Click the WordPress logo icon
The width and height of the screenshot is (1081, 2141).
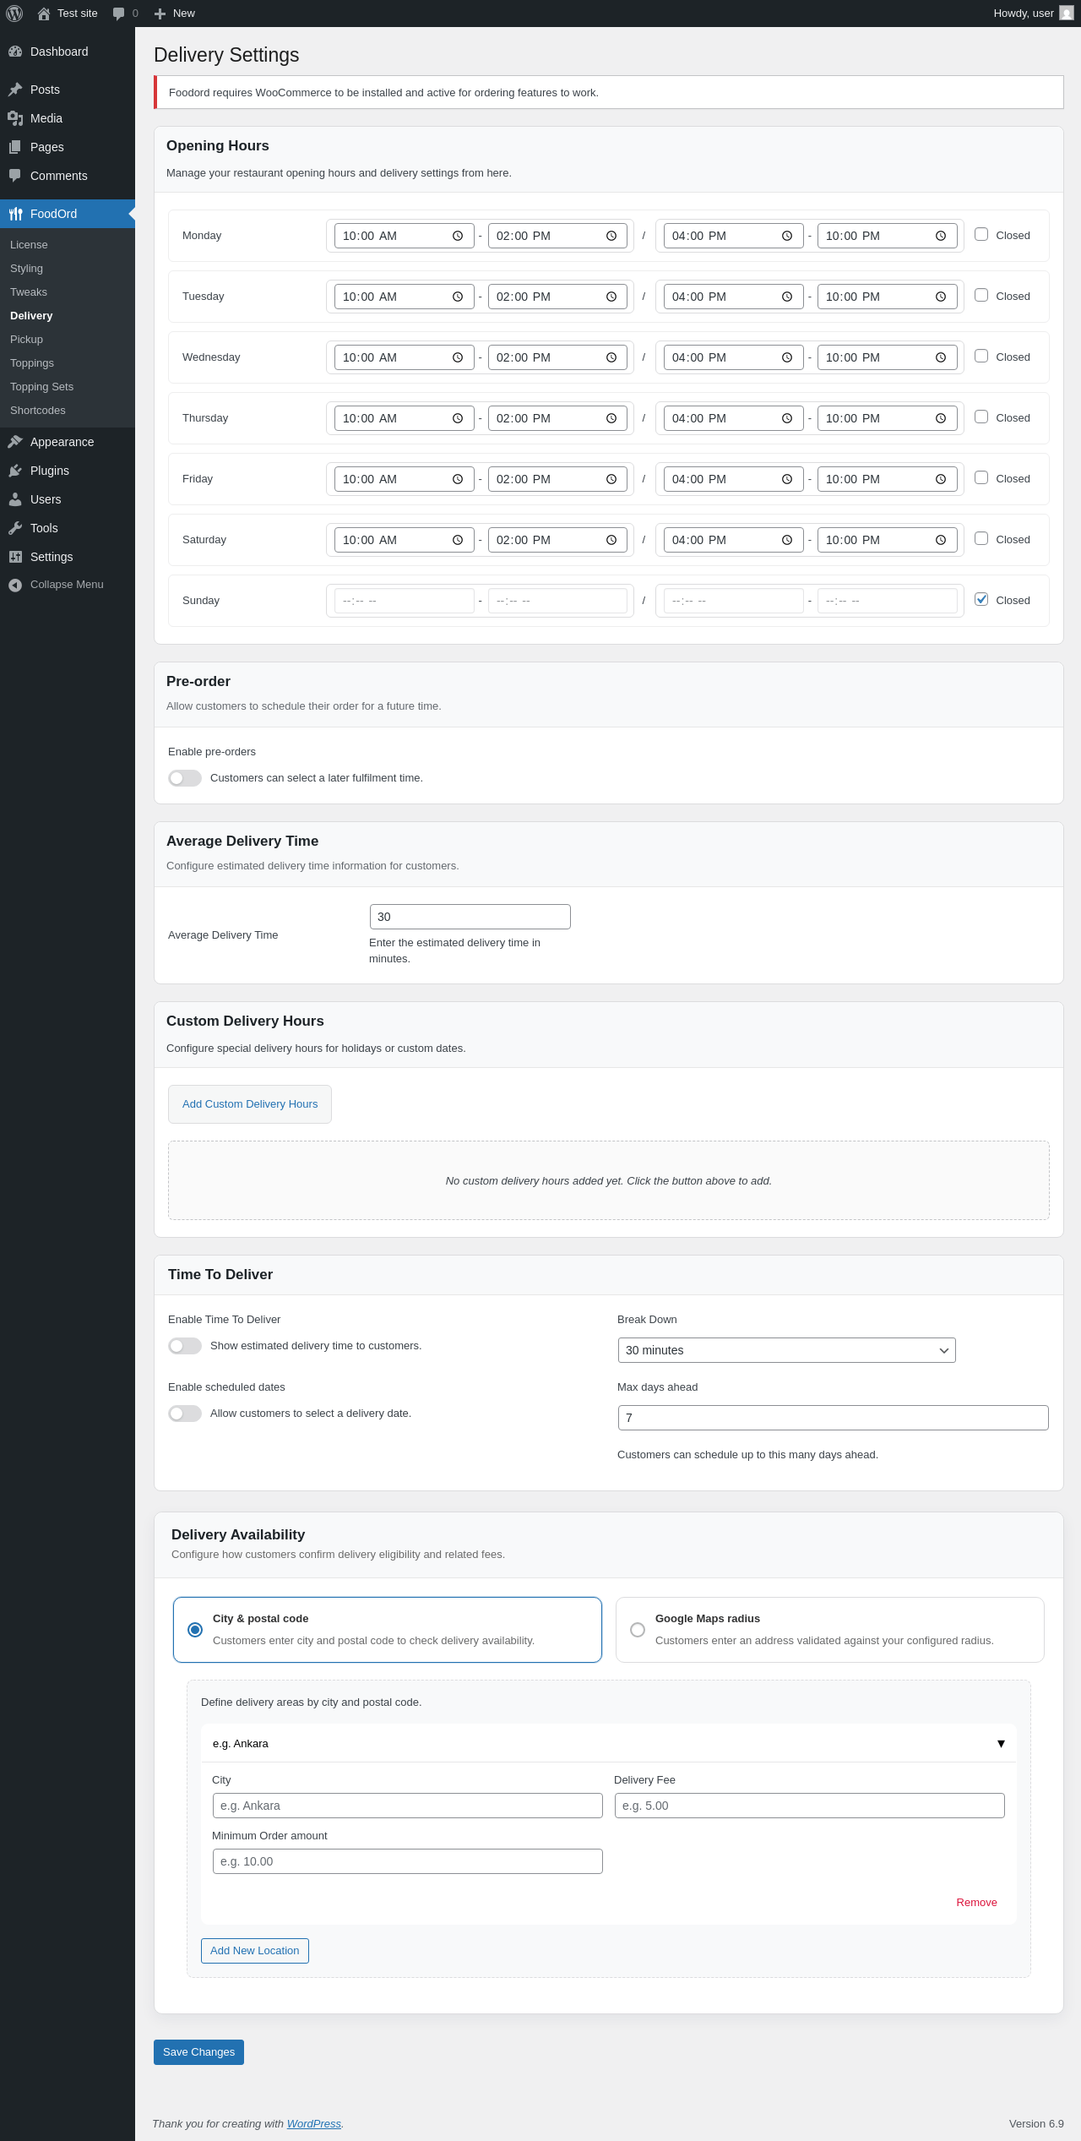click(14, 14)
